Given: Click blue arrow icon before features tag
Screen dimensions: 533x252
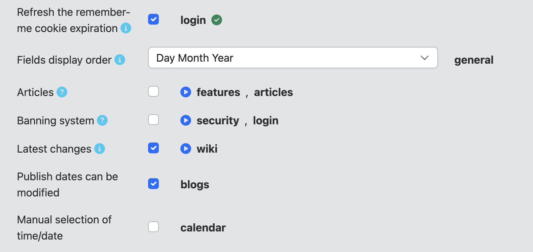Looking at the screenshot, I should [186, 92].
